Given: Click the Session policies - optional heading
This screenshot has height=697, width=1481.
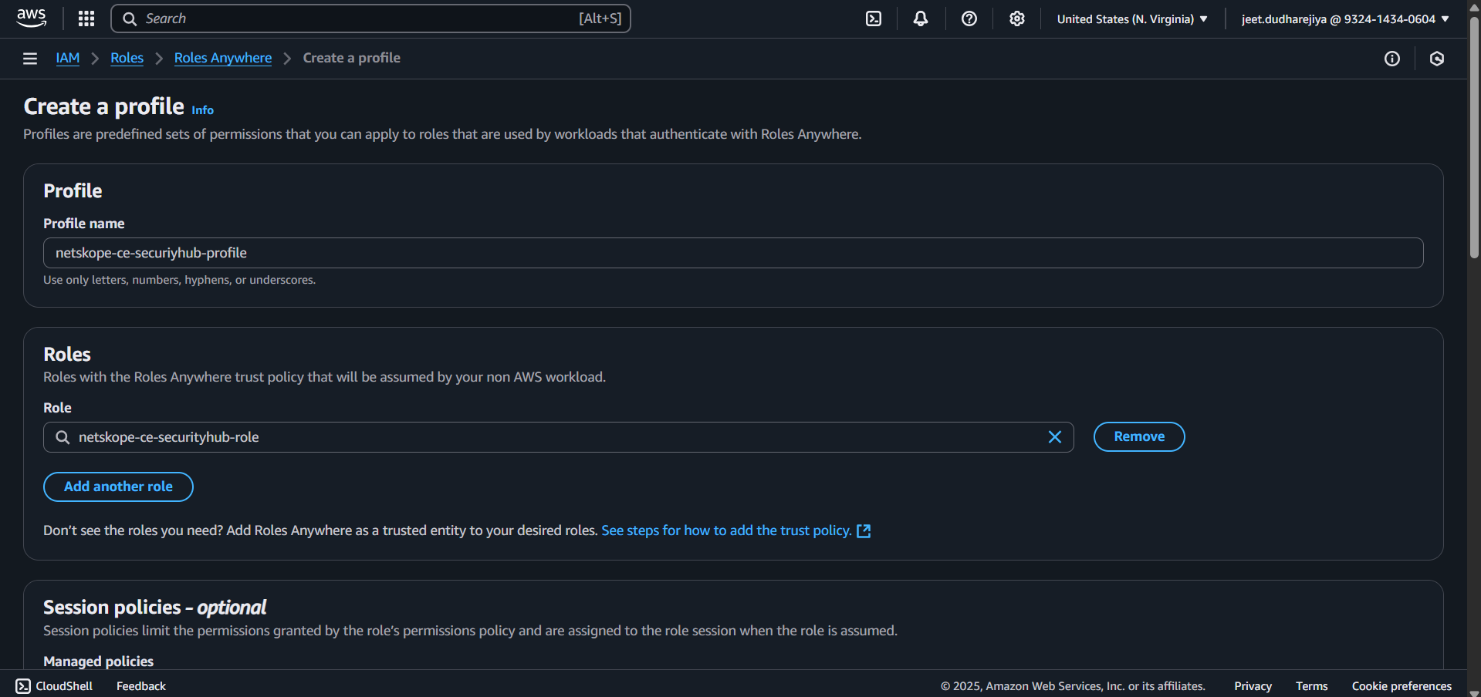Looking at the screenshot, I should pos(154,608).
